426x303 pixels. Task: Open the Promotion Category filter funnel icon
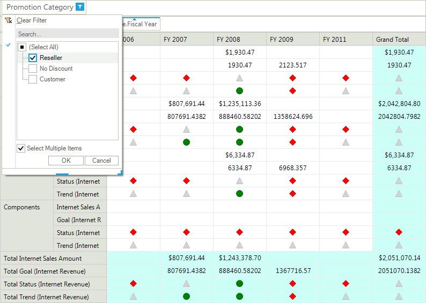(80, 7)
